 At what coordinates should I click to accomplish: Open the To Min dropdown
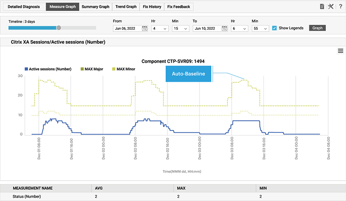coord(260,28)
